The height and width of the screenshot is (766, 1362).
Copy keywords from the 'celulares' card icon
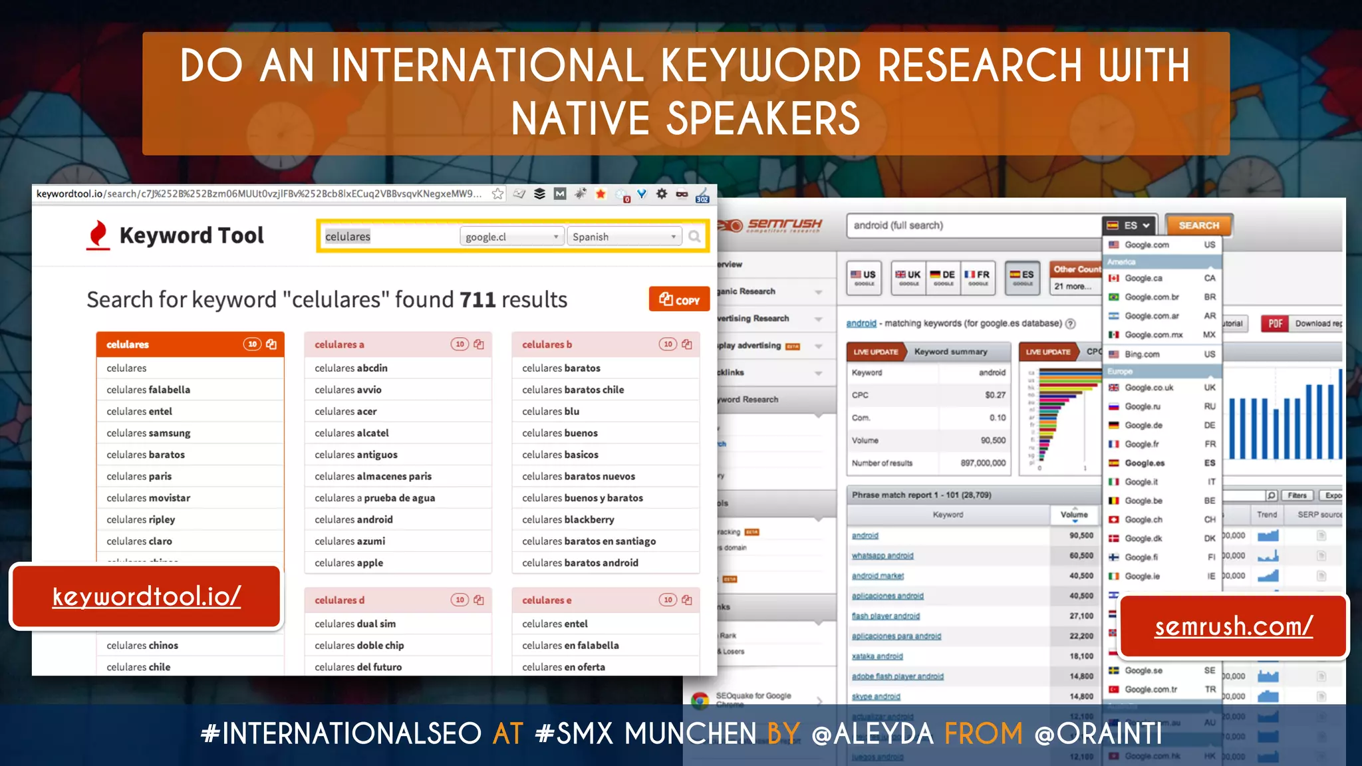(x=271, y=344)
